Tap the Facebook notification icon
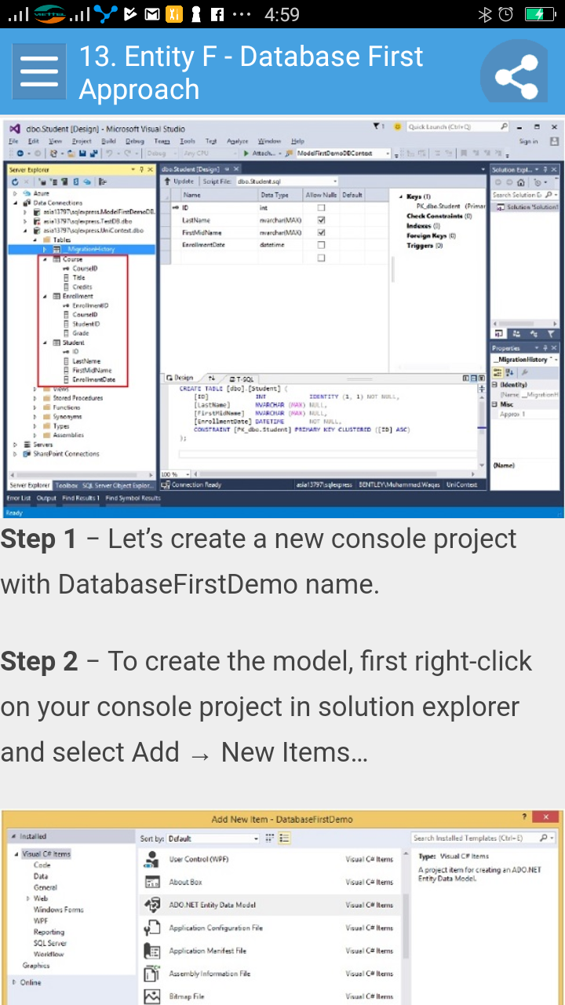The image size is (565, 1005). coord(217,14)
